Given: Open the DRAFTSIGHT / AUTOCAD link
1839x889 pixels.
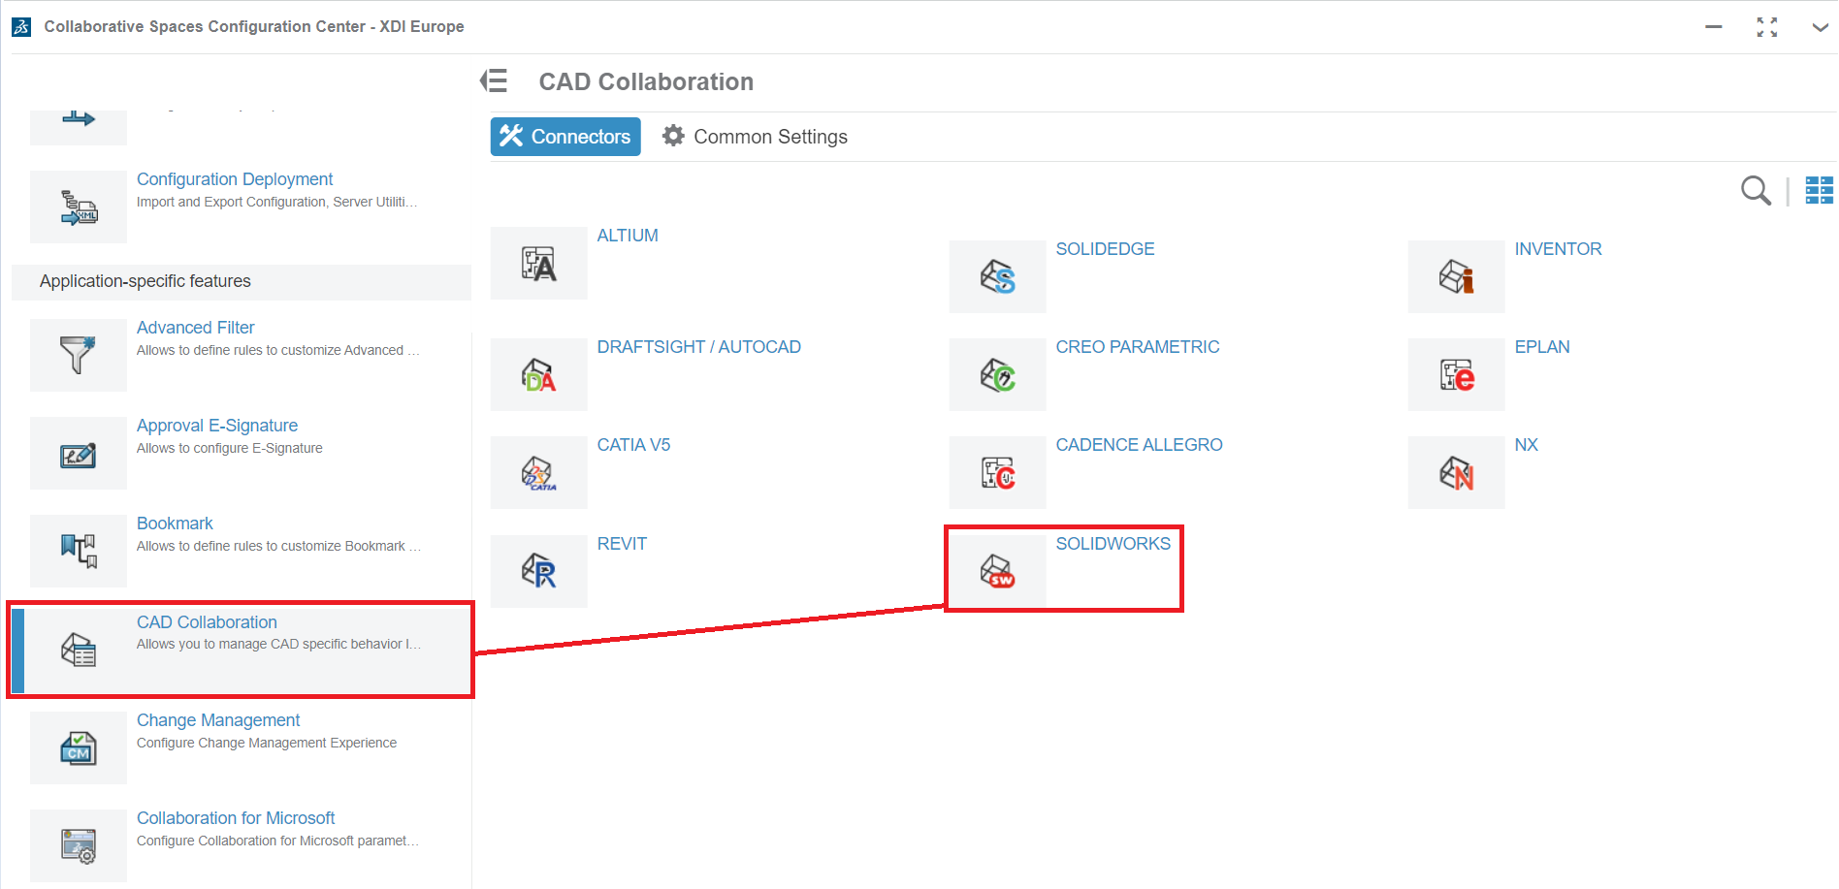Looking at the screenshot, I should coord(698,347).
